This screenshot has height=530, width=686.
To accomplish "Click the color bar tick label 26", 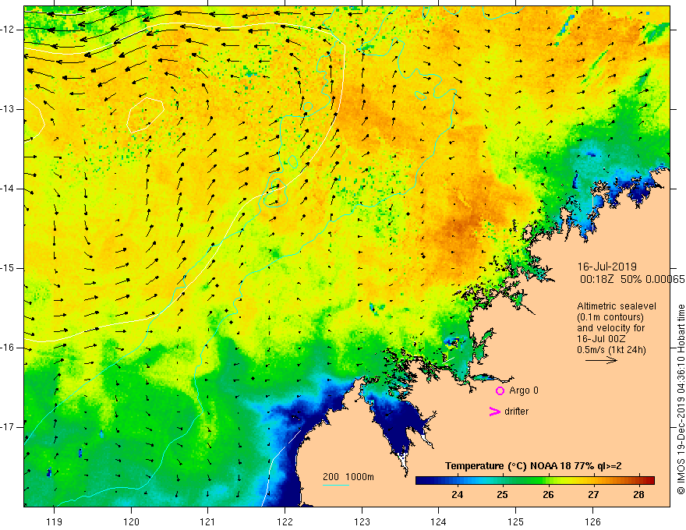I will point(548,495).
